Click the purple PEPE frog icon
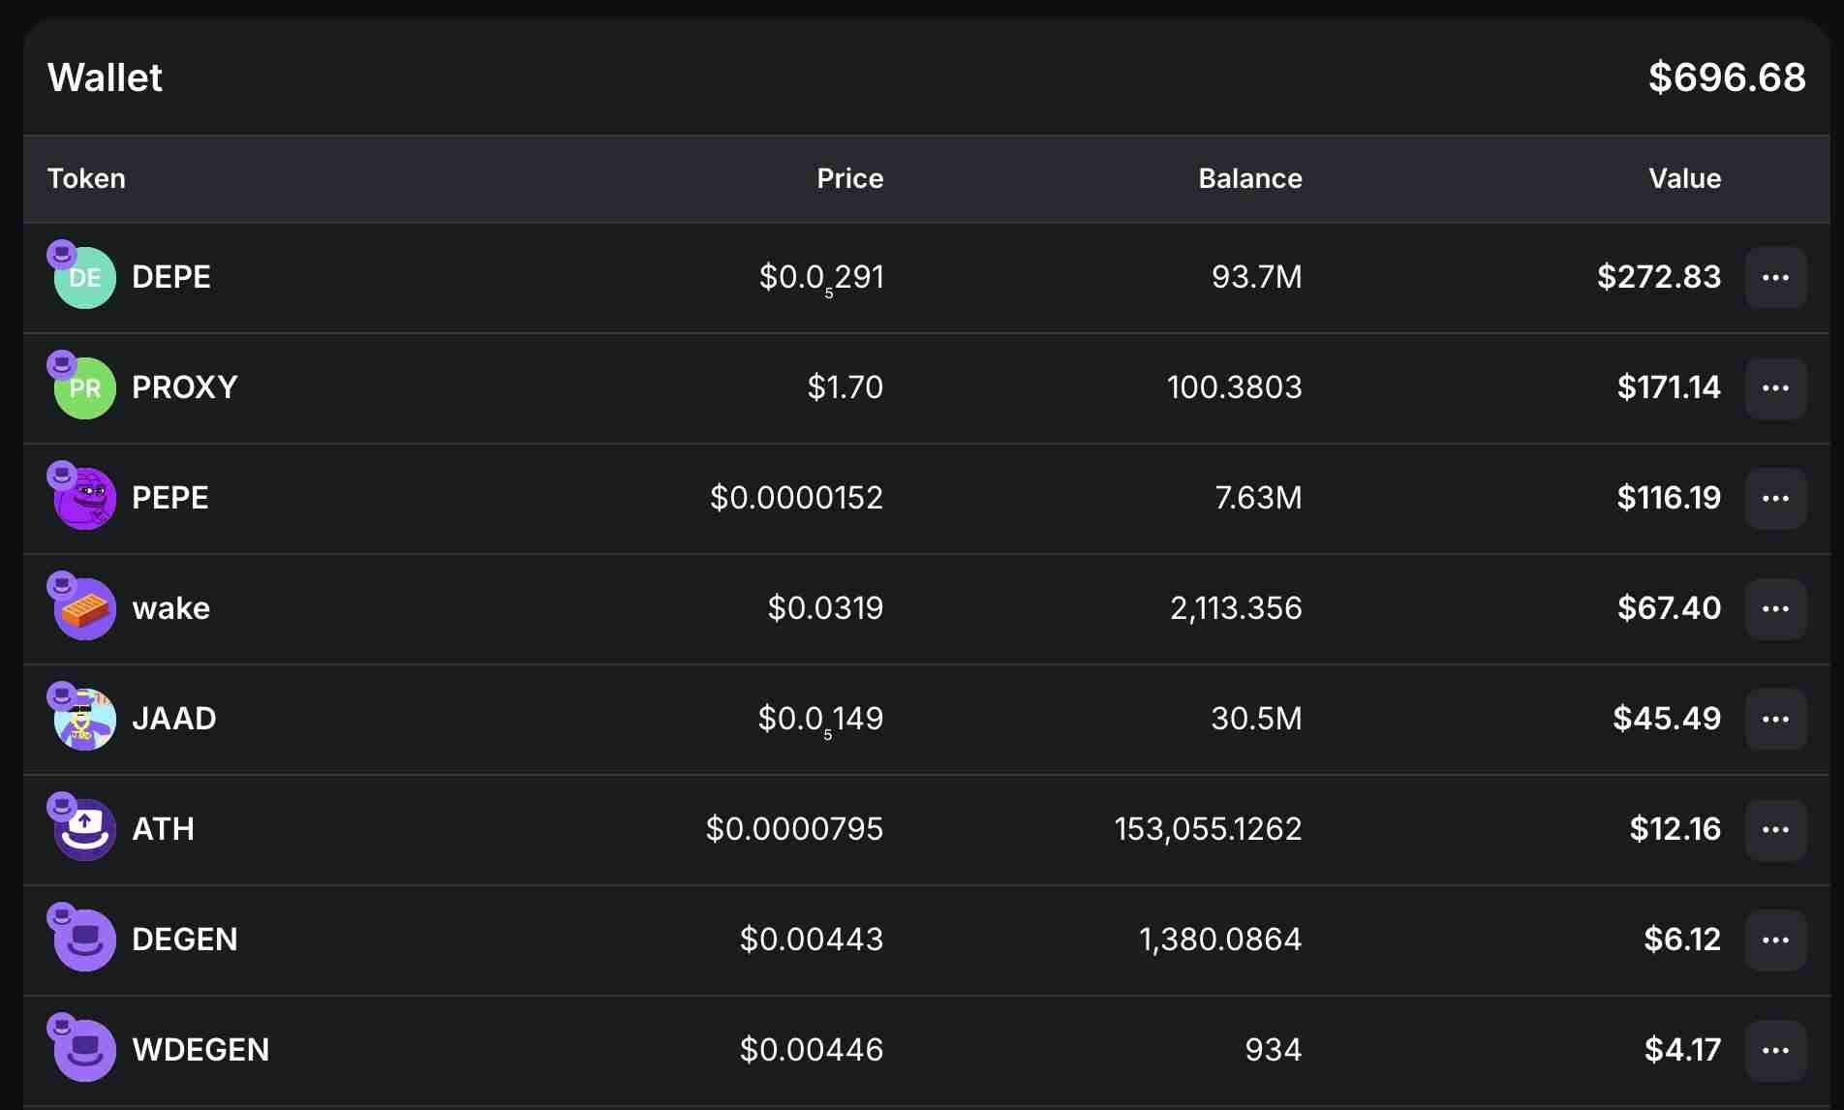This screenshot has width=1844, height=1110. click(x=85, y=499)
